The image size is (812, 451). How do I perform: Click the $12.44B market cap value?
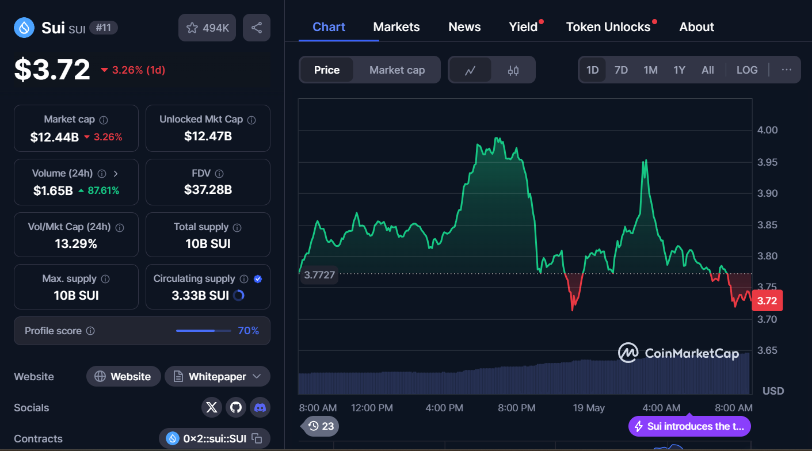coord(55,137)
